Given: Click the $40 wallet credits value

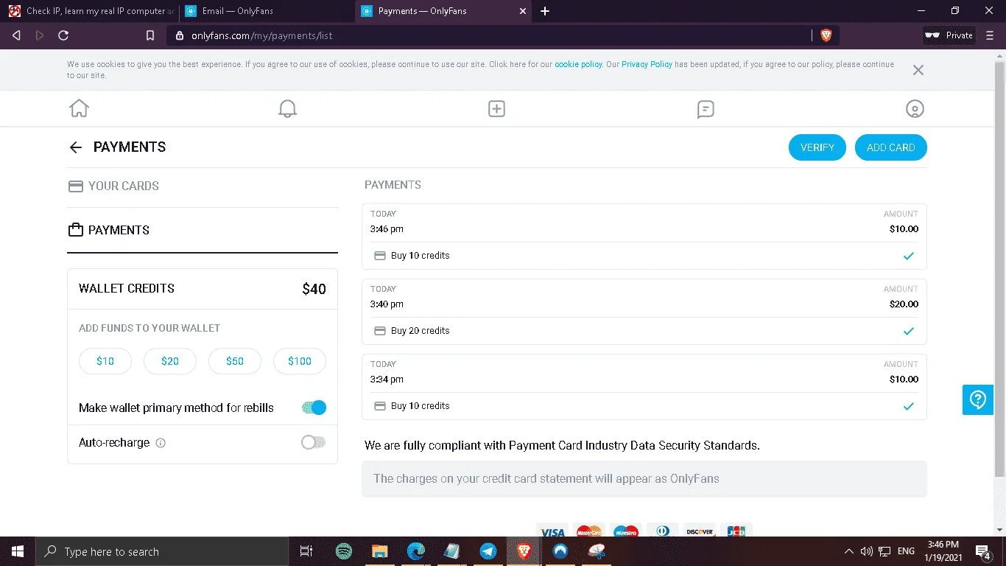Looking at the screenshot, I should tap(314, 289).
